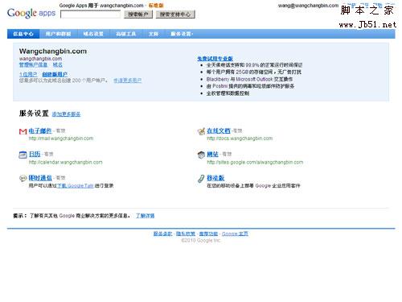
Task: Open the 免费试用专业版 free trial link
Action: (215, 59)
